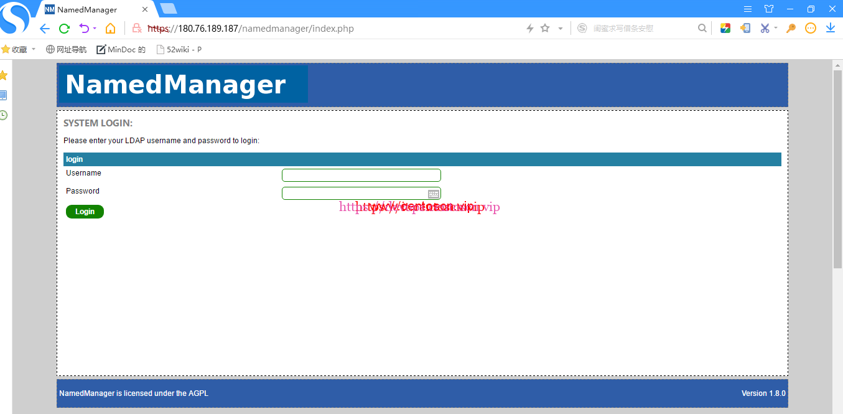
Task: Click the lightning speed mode icon
Action: point(530,28)
